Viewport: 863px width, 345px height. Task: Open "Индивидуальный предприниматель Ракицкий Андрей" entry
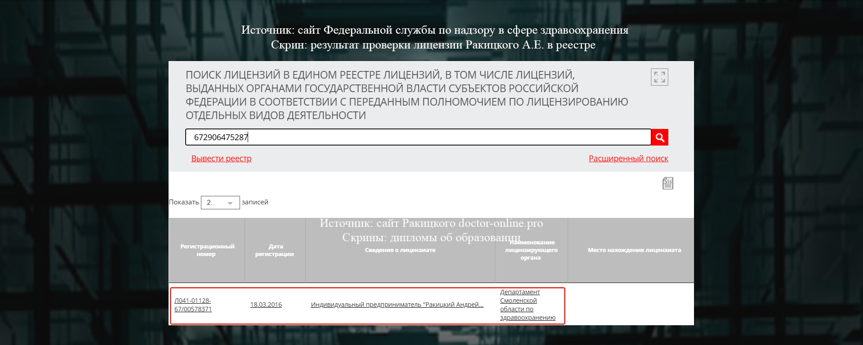pos(397,305)
